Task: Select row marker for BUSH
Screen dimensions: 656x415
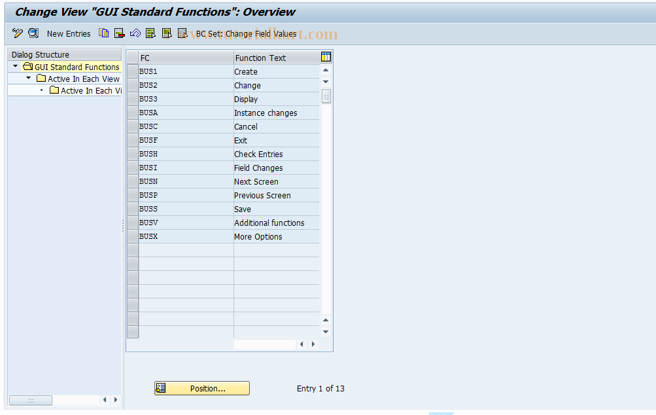Action: pos(133,154)
